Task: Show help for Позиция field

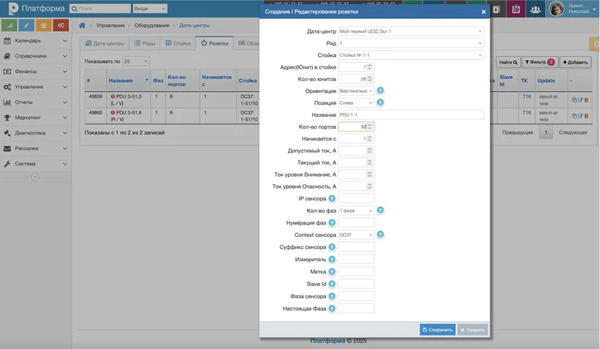Action: [x=380, y=102]
